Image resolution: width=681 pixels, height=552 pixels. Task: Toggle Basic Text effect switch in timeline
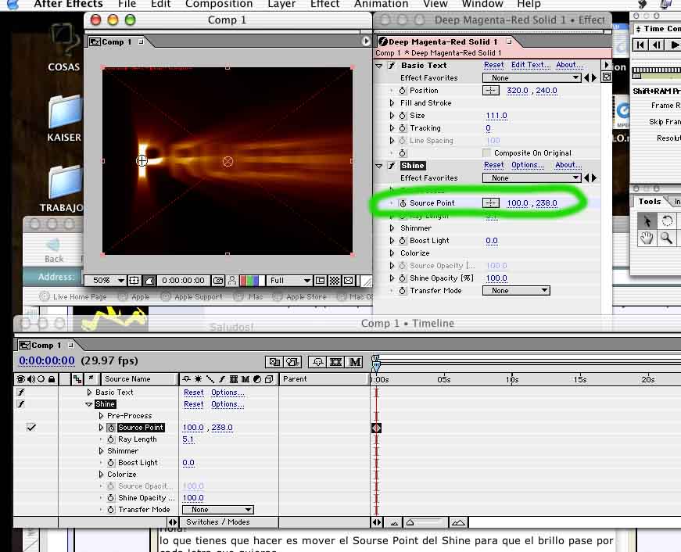coord(20,392)
